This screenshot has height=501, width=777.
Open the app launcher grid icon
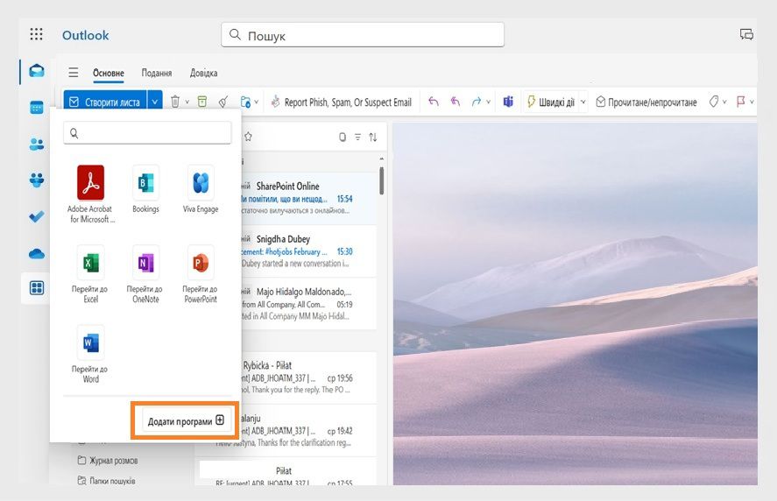coord(36,34)
